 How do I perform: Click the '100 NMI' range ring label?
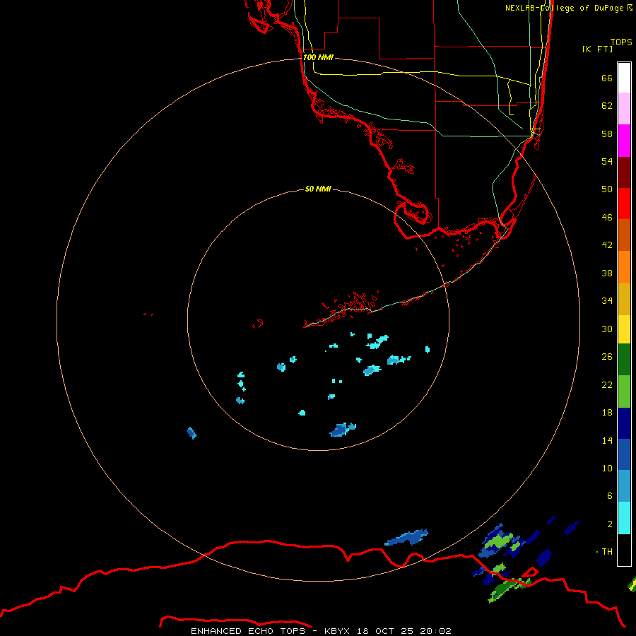coord(318,57)
